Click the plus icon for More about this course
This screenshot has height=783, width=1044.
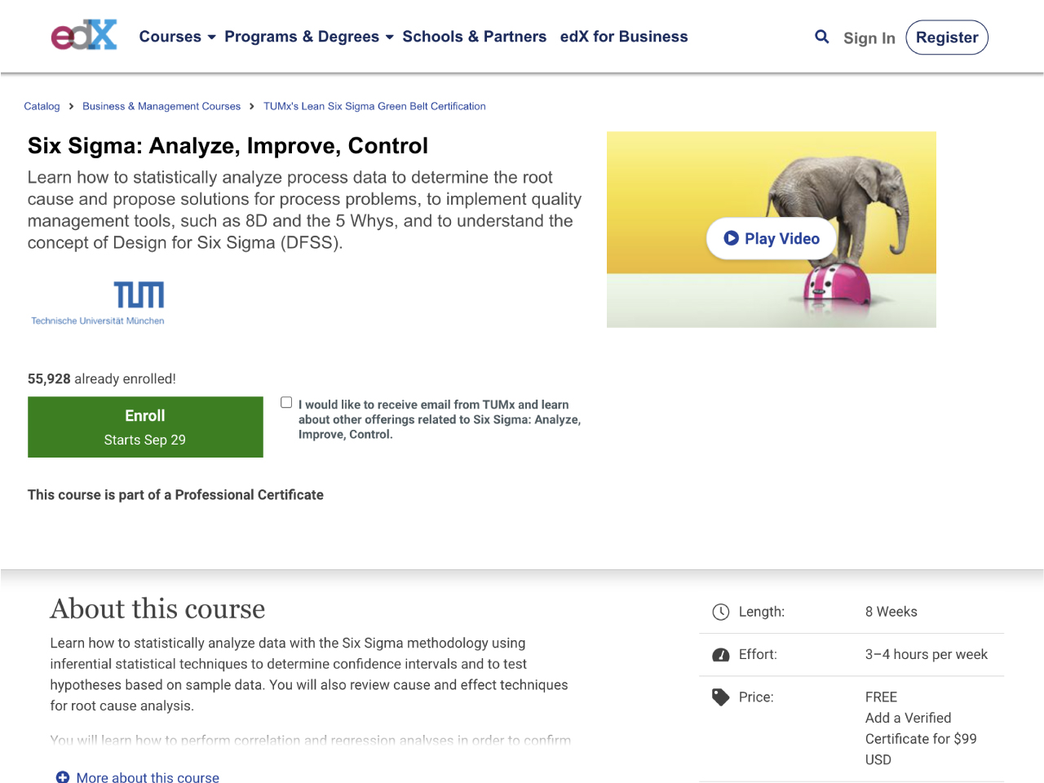(x=63, y=777)
